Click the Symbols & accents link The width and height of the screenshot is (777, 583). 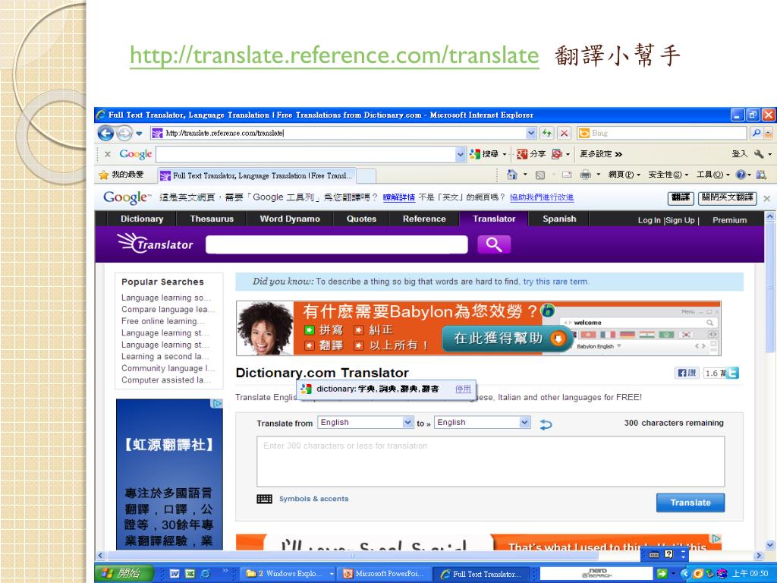pos(313,499)
